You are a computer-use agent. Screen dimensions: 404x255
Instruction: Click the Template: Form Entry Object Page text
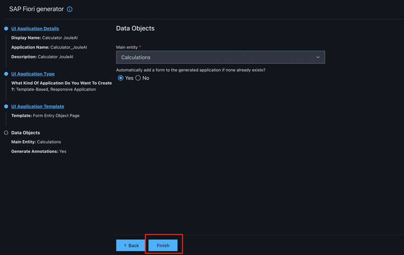tap(45, 116)
